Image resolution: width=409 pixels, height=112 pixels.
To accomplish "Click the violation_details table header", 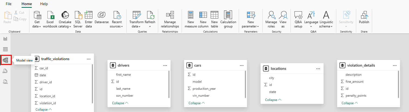I will [x=369, y=65].
